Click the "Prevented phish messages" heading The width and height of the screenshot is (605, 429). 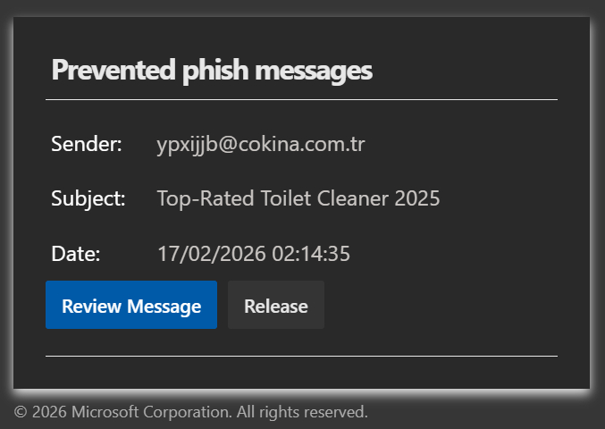[212, 70]
